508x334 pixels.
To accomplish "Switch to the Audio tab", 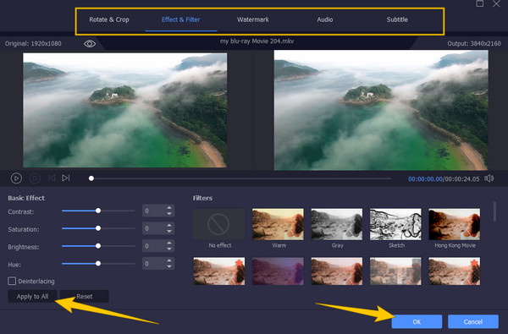I will point(325,19).
